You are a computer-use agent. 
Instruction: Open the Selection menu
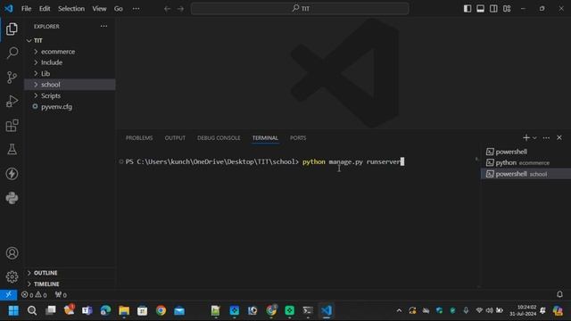(x=71, y=8)
